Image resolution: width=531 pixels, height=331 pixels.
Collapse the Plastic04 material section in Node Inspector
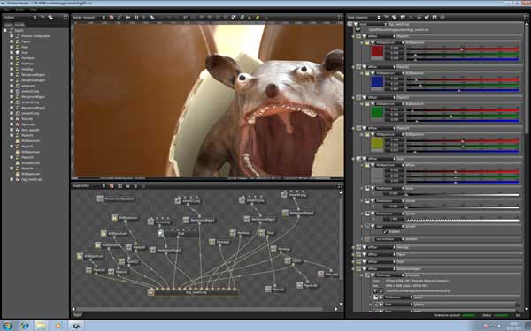364,128
